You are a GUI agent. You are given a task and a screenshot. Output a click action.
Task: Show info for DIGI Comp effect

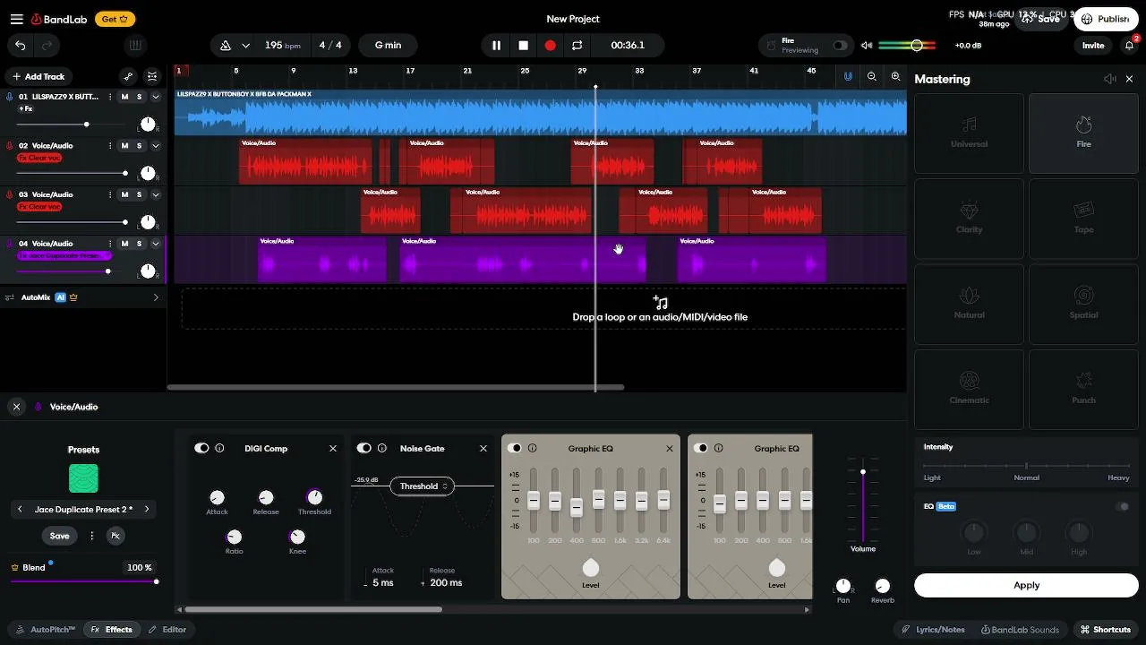click(219, 449)
